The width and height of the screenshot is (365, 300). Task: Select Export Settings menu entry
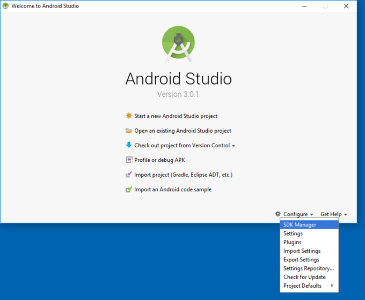[x=309, y=260]
